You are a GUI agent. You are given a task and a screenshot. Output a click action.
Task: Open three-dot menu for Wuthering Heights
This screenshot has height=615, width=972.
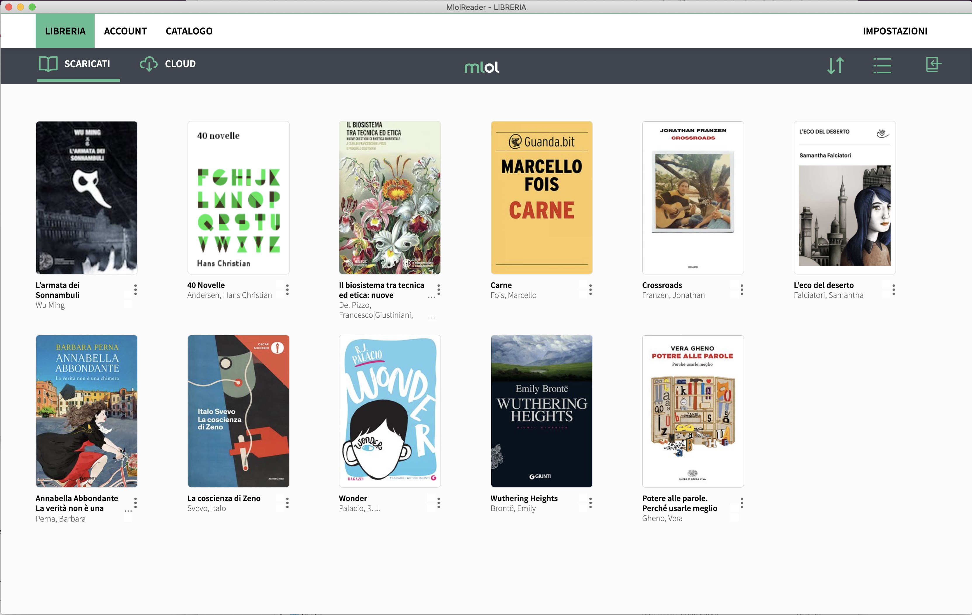tap(591, 503)
